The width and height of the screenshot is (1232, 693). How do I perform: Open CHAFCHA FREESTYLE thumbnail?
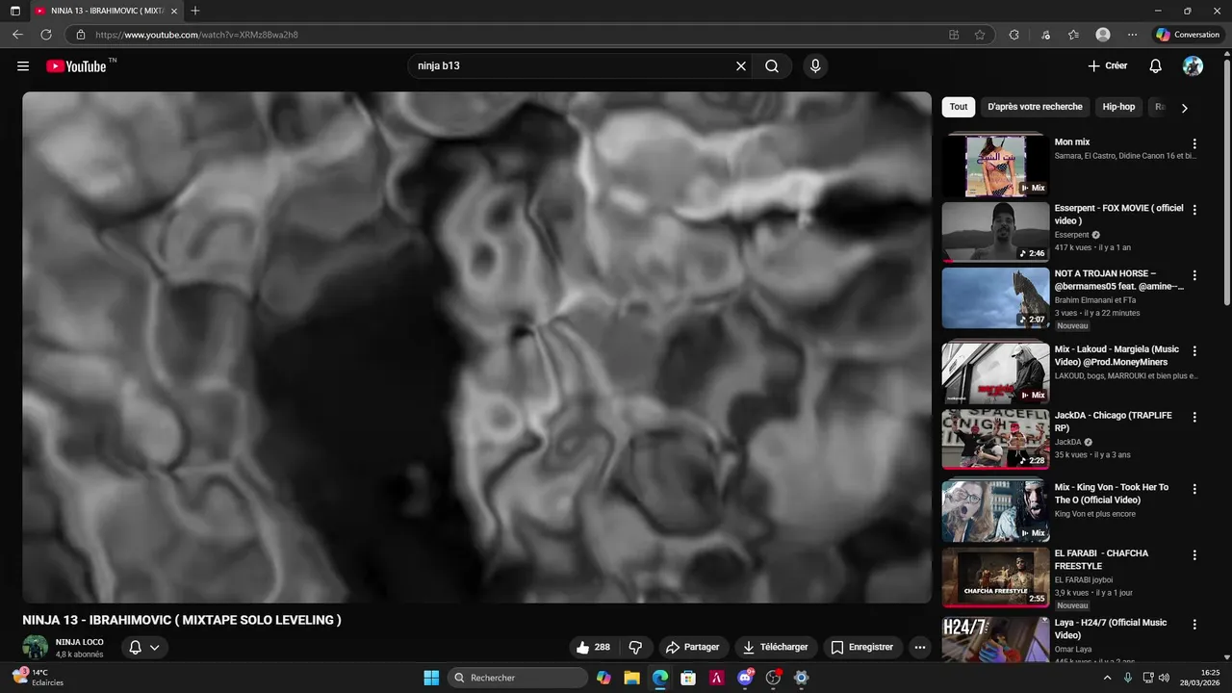coord(995,577)
